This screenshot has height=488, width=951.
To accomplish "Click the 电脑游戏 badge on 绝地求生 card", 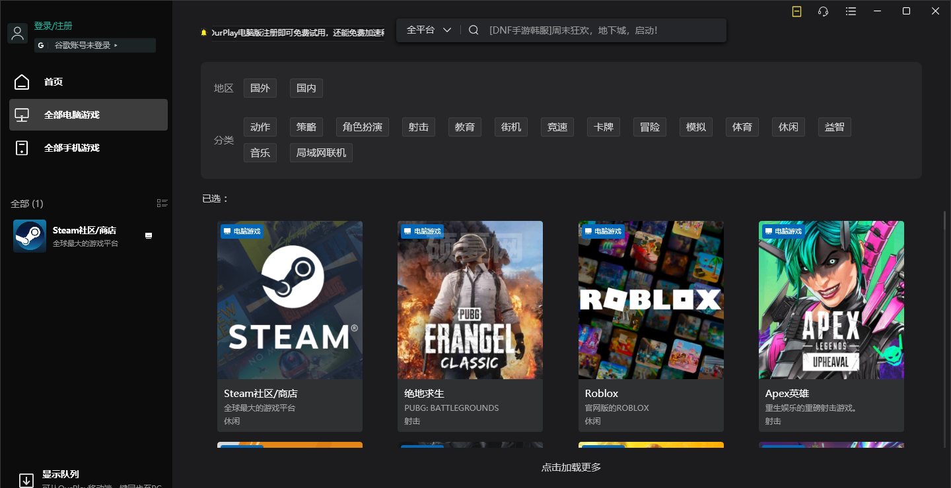I will [422, 231].
